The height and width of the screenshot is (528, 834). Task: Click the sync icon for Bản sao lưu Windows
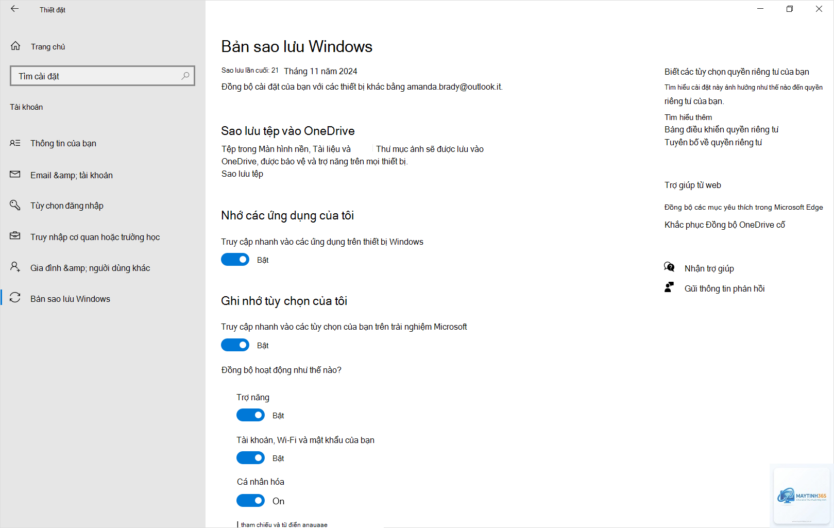coord(15,298)
